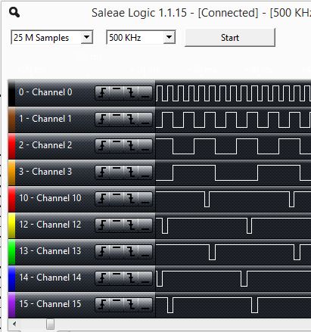Toggle rising edge trigger on Channel 15
The height and width of the screenshot is (332, 311).
(x=102, y=305)
